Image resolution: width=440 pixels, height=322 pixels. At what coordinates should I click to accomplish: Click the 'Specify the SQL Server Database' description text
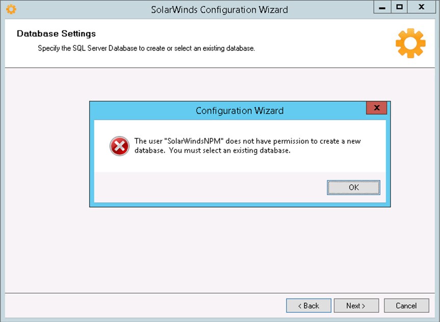point(146,48)
